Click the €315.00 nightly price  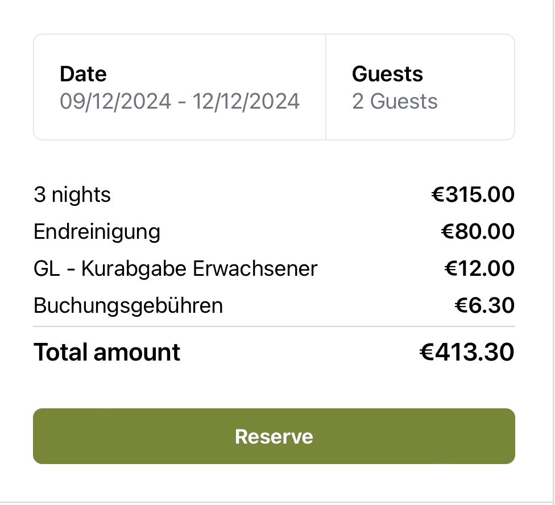(473, 195)
